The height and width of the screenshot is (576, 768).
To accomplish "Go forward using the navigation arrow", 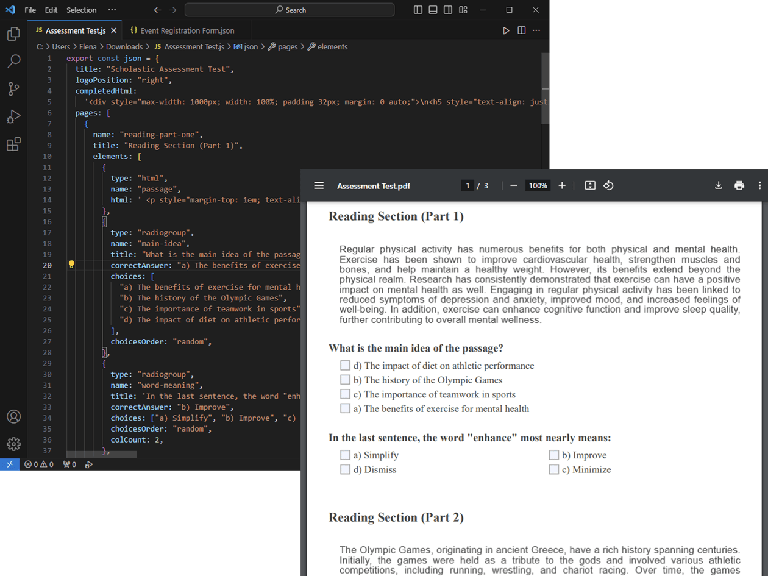I will (x=172, y=10).
